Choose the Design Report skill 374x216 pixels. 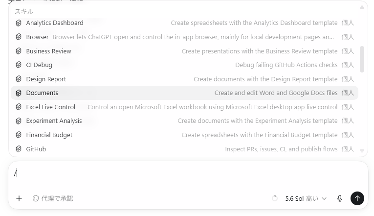pyautogui.click(x=184, y=79)
